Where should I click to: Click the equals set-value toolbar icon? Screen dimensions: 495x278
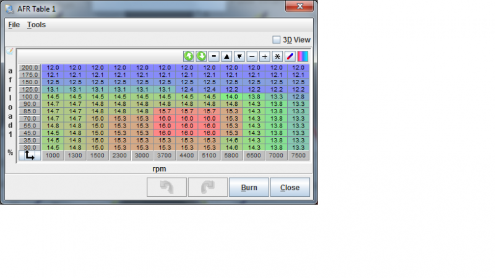pos(214,56)
